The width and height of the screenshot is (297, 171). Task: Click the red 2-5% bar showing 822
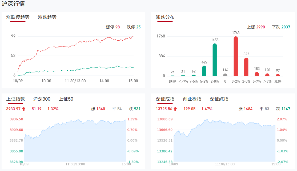(246, 67)
